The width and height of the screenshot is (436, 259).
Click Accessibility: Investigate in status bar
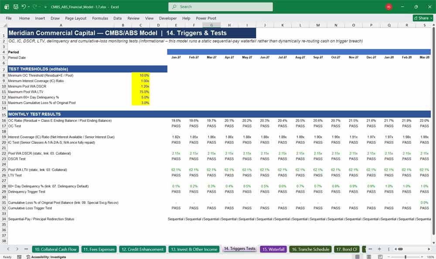click(47, 257)
